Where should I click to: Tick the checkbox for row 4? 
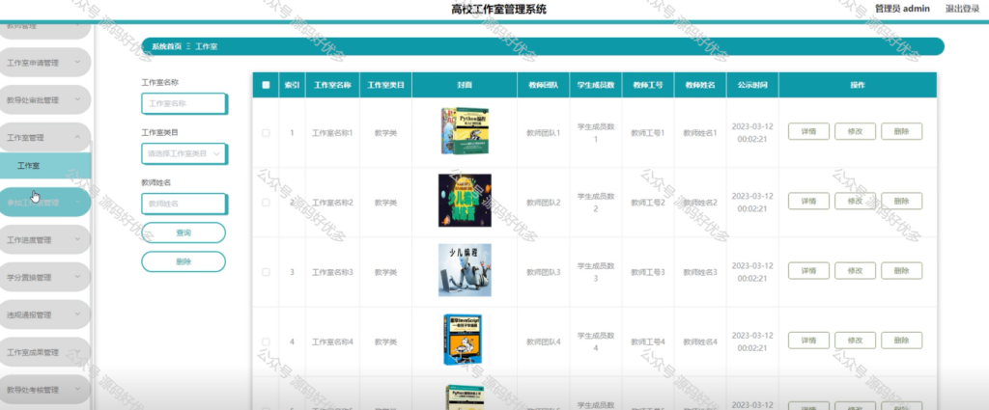click(266, 342)
